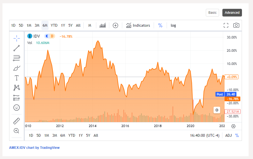Select All range in top toolbar

pyautogui.click(x=78, y=25)
